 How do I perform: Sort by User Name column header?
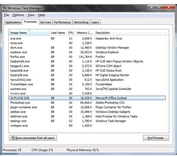[58, 33]
